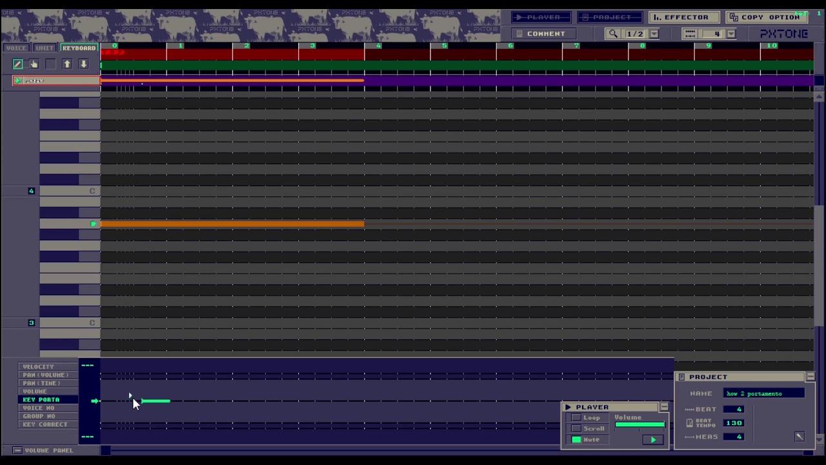Open the zoom 1/2 dropdown
Image resolution: width=826 pixels, height=465 pixels.
pyautogui.click(x=654, y=34)
